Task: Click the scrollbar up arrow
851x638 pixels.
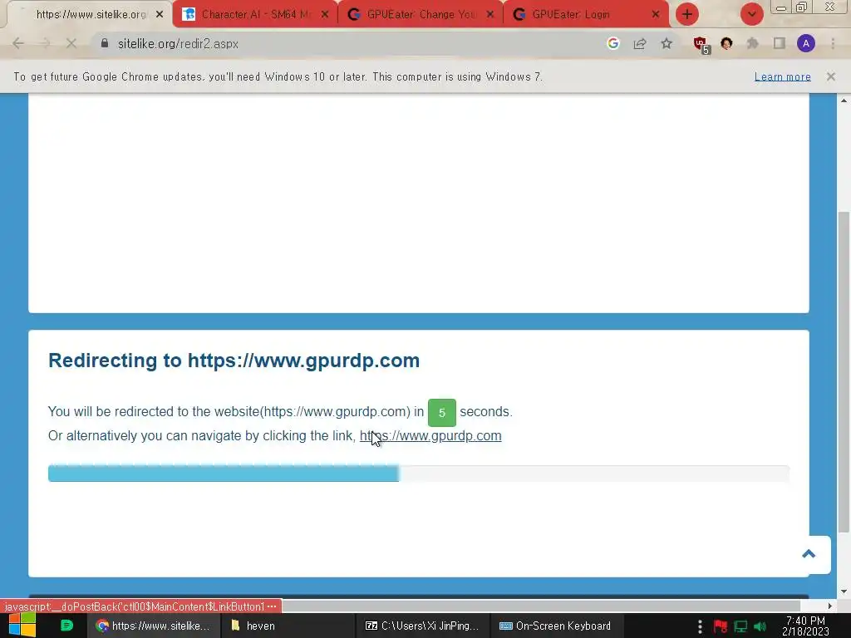Action: click(x=844, y=101)
